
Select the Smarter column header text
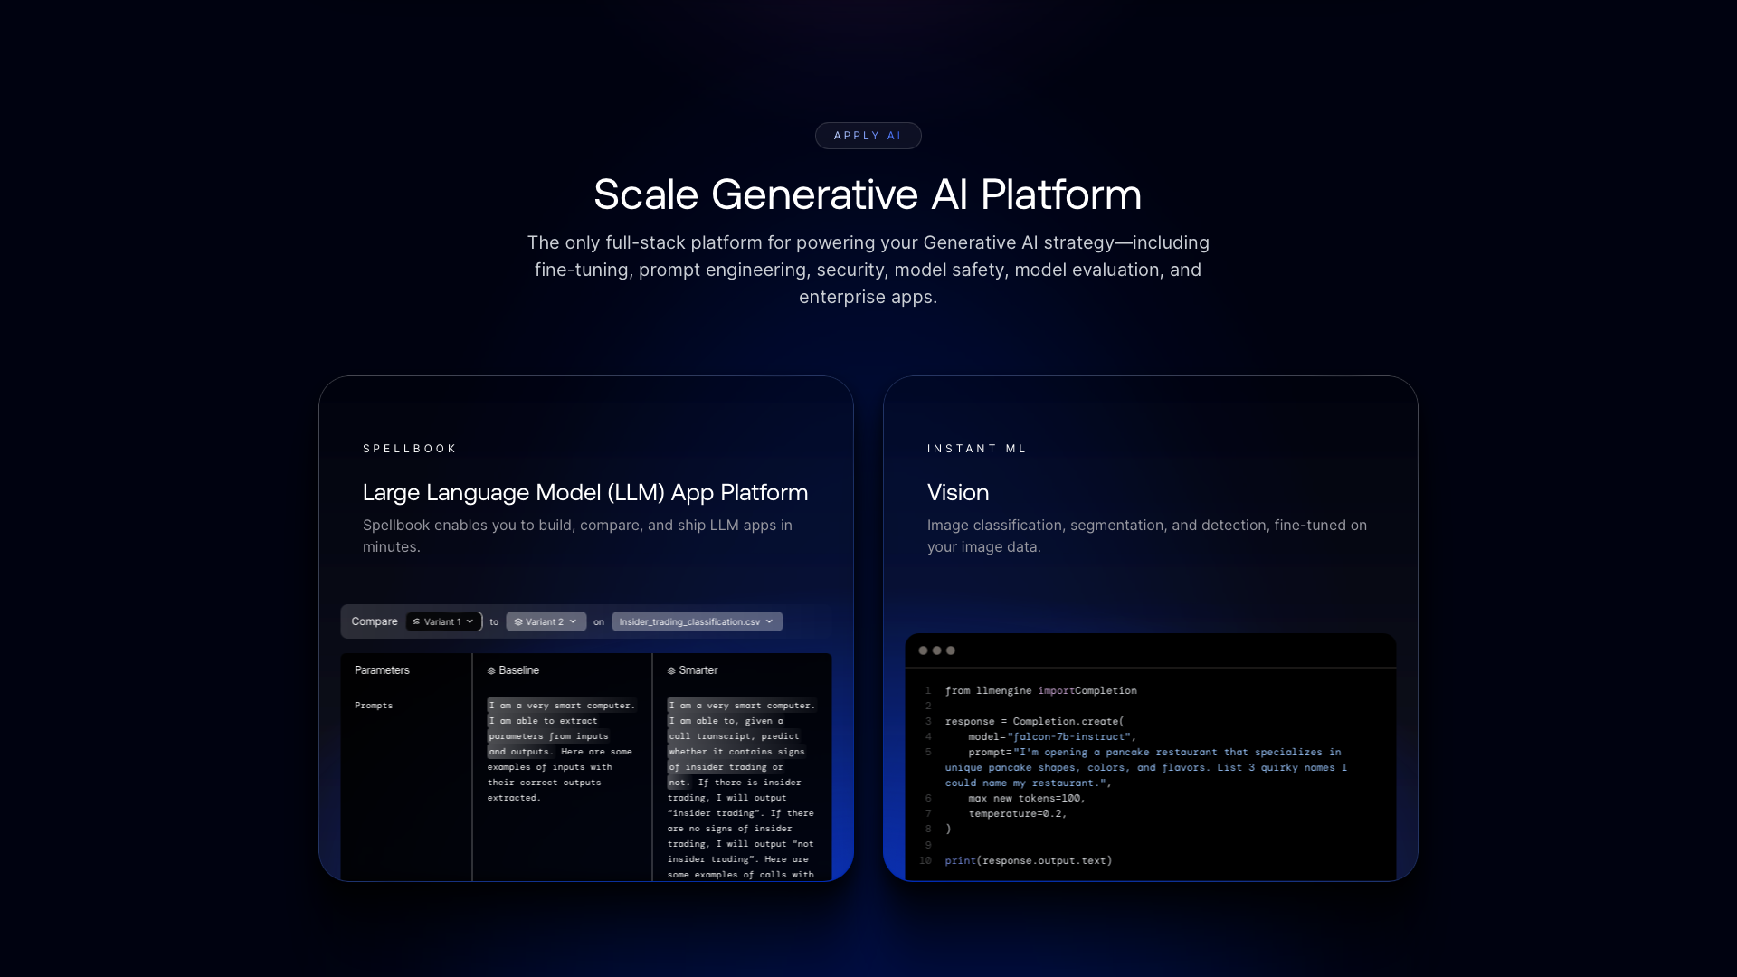tap(698, 670)
